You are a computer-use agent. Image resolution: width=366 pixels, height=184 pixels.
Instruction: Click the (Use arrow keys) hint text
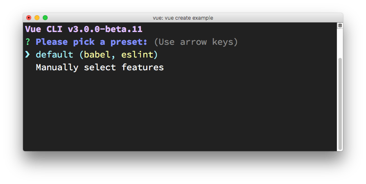coord(196,42)
